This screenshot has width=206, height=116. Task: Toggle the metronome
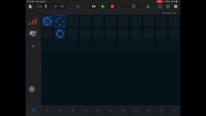pos(148,6)
